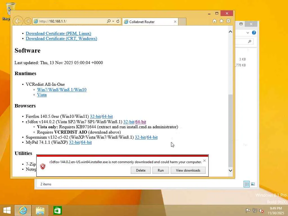Open VCRedist Win7/Win8/Win8.1/Win10 link
The image size is (288, 216).
[62, 90]
